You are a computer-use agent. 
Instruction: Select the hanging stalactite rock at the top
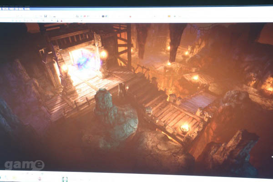(x=177, y=39)
